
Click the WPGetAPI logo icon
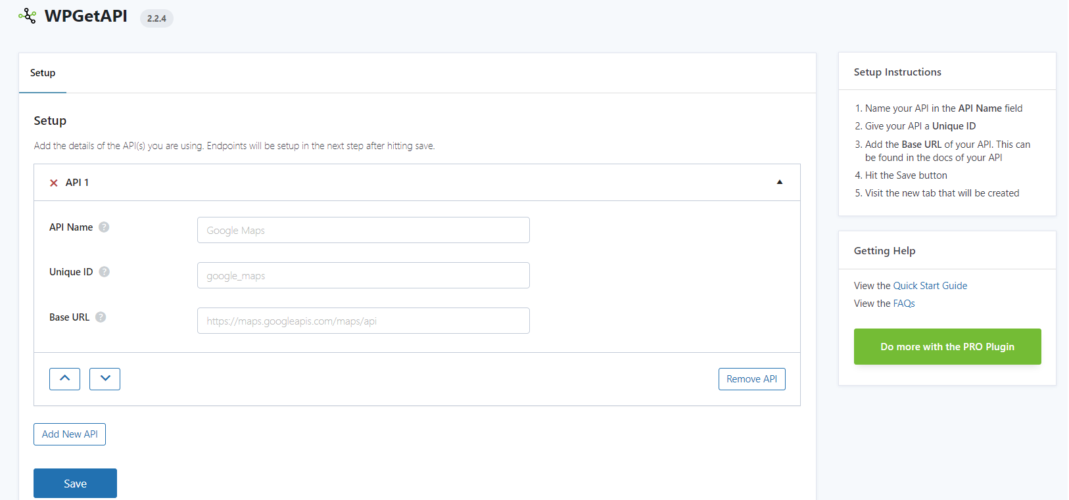pos(28,16)
